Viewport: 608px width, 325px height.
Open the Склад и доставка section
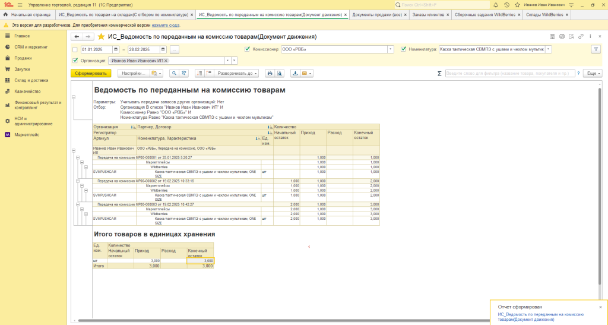point(31,80)
